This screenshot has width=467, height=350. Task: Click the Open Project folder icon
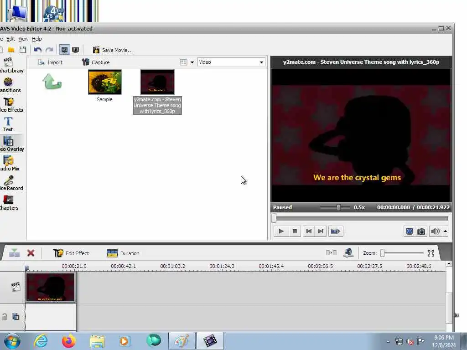click(11, 50)
